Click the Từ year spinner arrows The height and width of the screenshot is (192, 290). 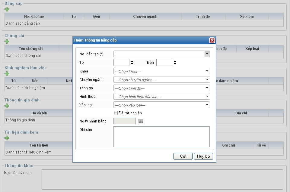132,63
